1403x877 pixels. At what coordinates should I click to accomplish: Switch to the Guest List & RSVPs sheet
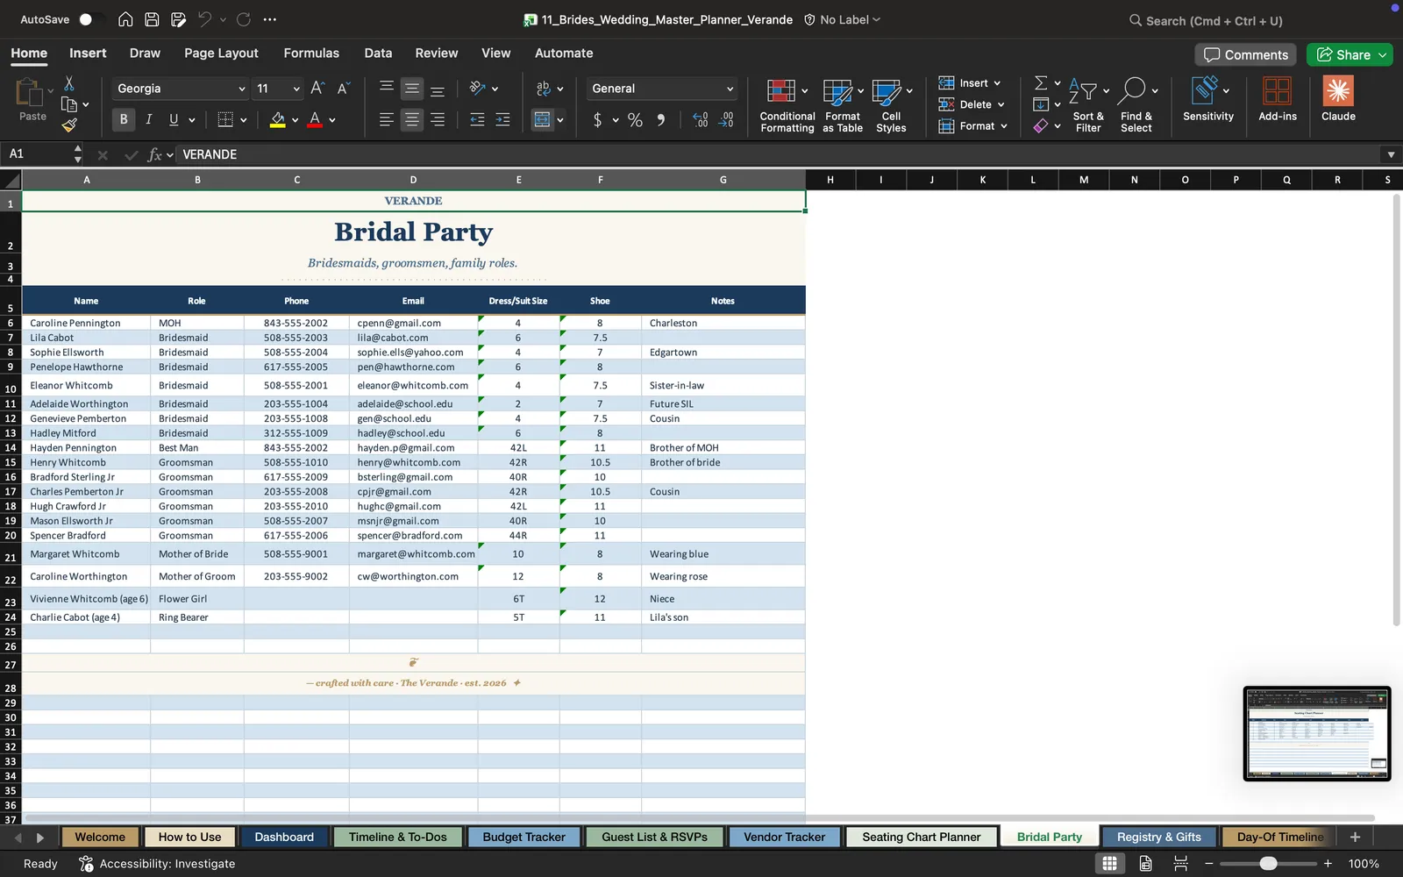click(x=654, y=837)
